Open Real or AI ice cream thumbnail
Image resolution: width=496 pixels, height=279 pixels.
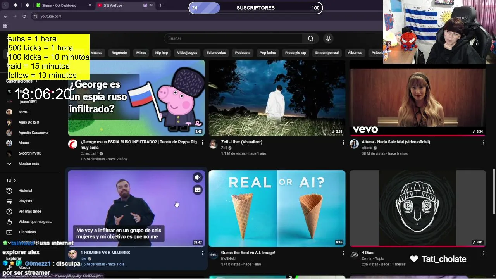point(277,208)
